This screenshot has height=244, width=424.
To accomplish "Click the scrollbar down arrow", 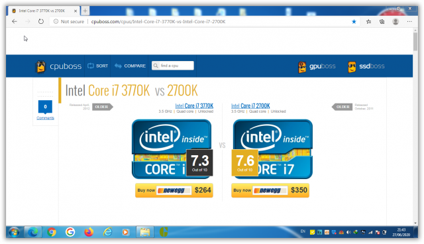I will 415,223.
